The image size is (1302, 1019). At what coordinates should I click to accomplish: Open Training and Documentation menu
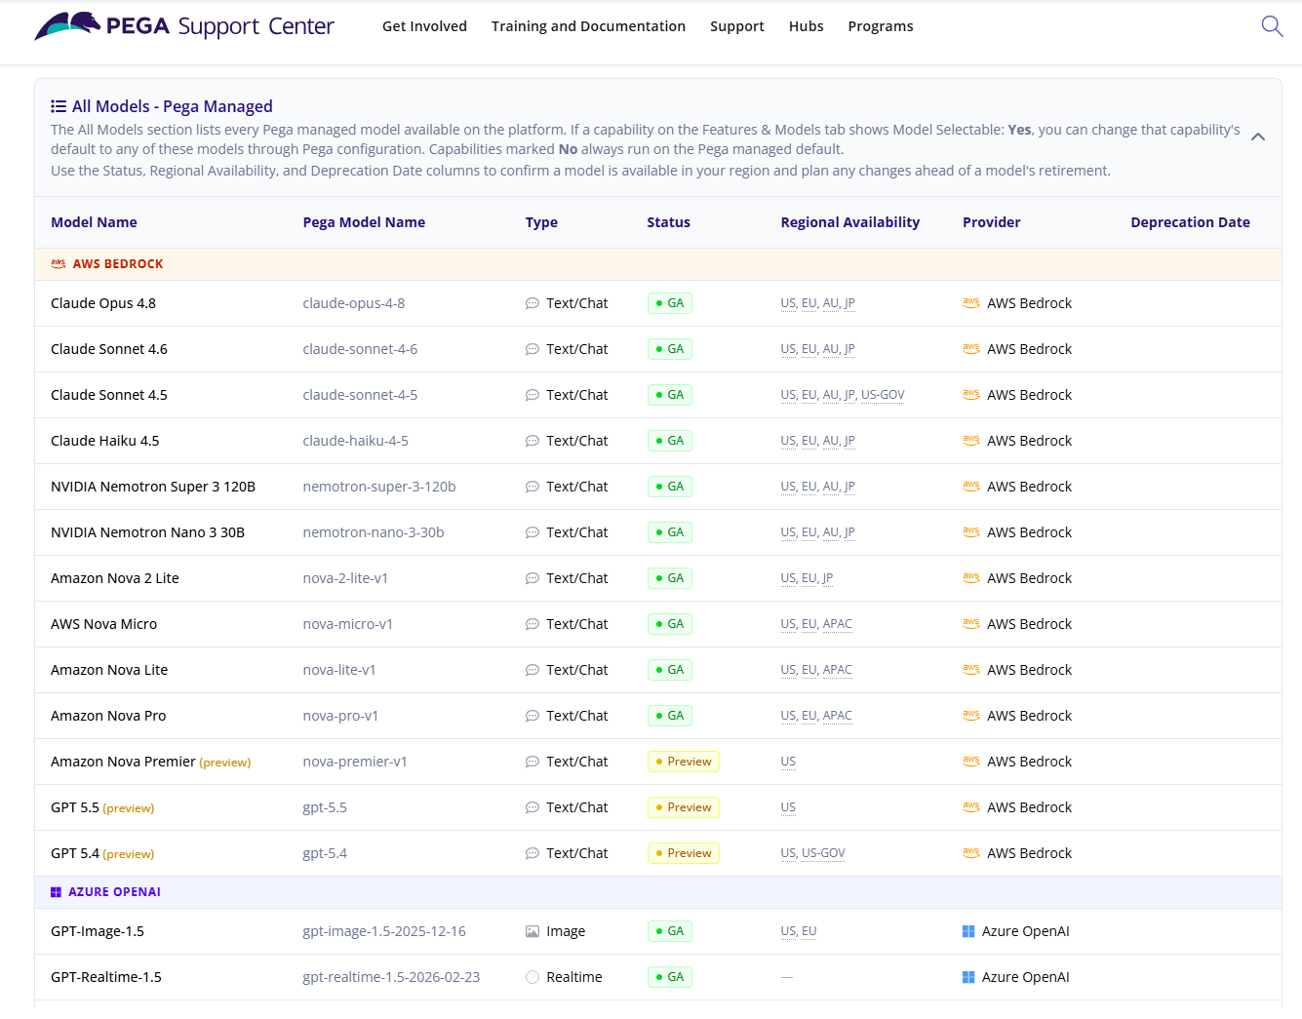[588, 26]
